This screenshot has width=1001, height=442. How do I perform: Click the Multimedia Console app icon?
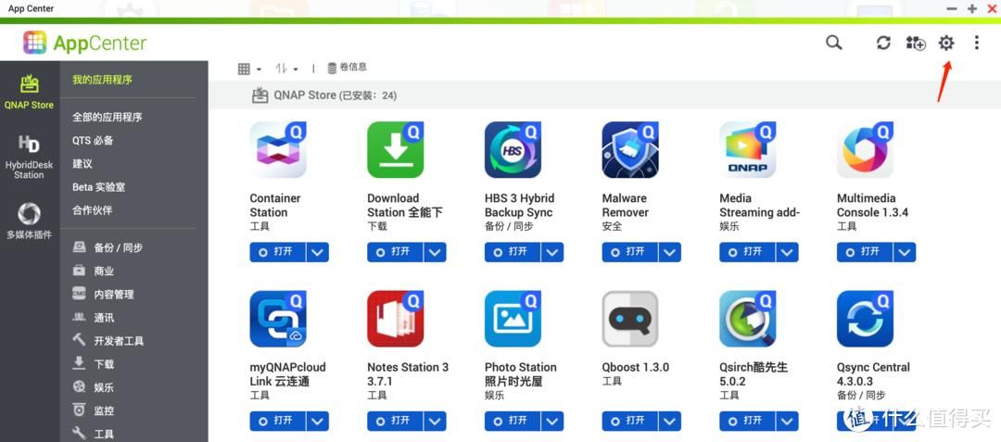pos(865,150)
